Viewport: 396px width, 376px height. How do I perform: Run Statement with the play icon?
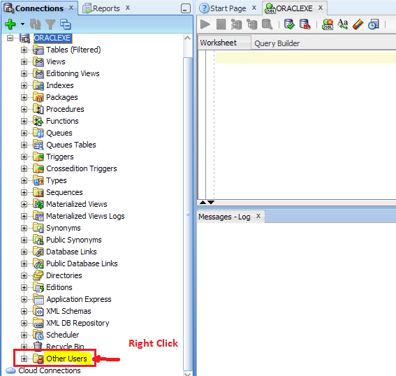205,24
